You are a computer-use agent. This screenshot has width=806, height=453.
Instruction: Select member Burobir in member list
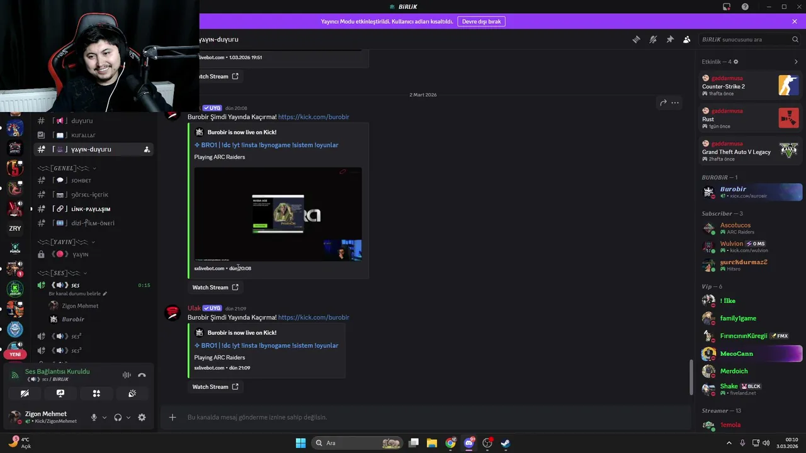[751, 192]
